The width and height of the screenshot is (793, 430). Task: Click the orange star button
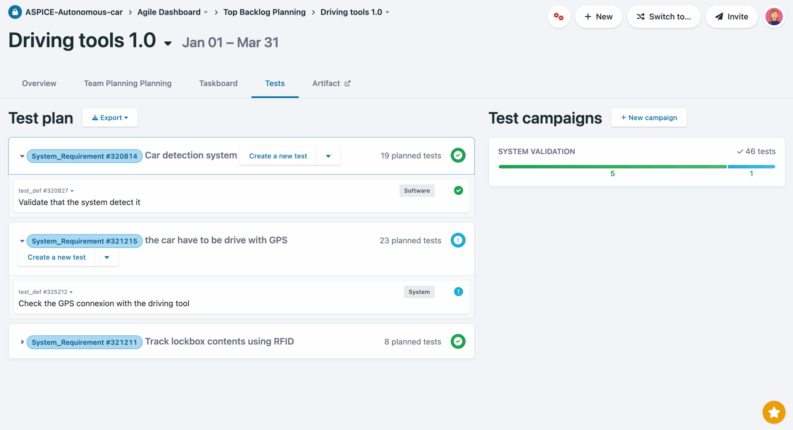[773, 412]
